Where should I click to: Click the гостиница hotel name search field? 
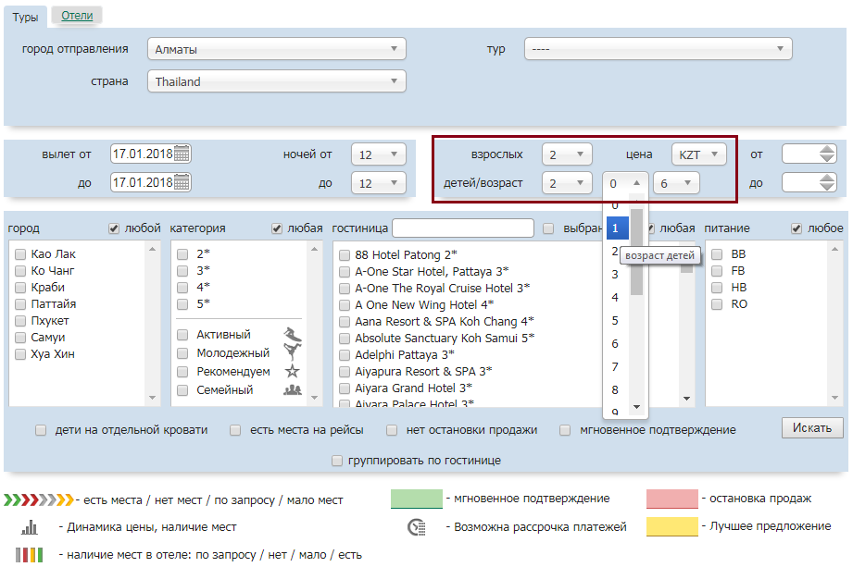pos(462,228)
